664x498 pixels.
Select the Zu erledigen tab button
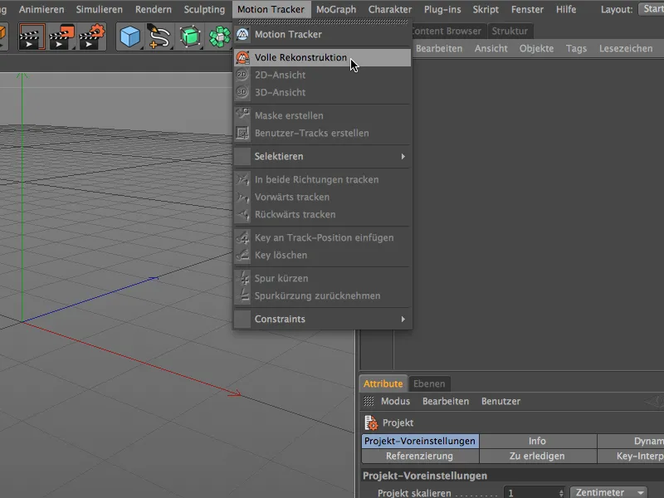537,456
